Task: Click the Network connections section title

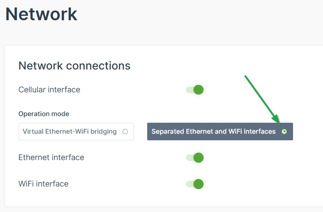Action: (74, 66)
